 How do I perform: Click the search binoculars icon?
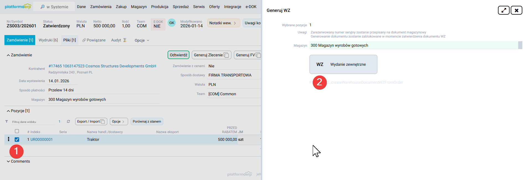[x=42, y=7]
